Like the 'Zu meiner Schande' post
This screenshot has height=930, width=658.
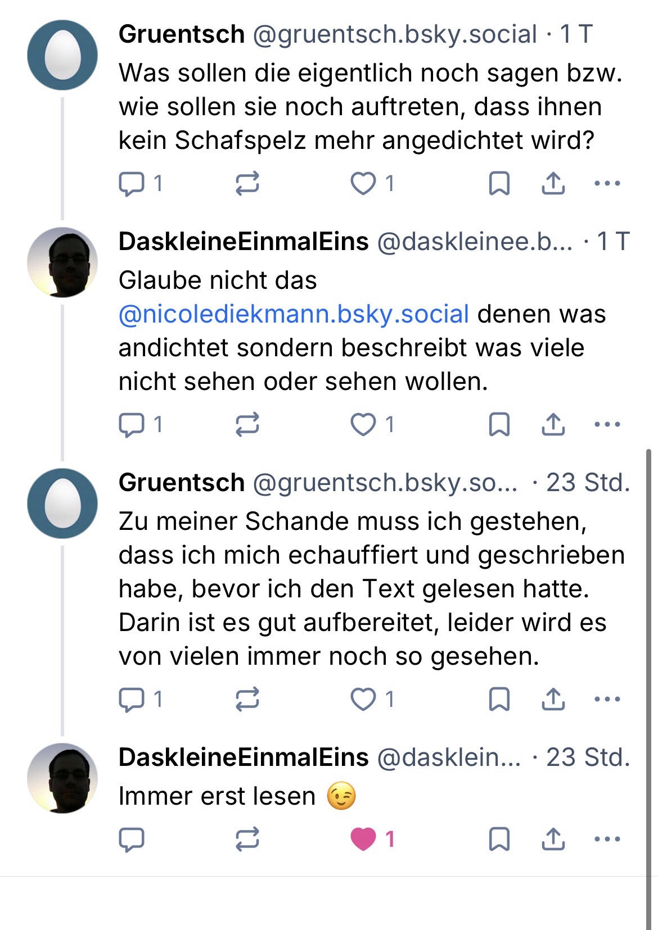[x=363, y=699]
